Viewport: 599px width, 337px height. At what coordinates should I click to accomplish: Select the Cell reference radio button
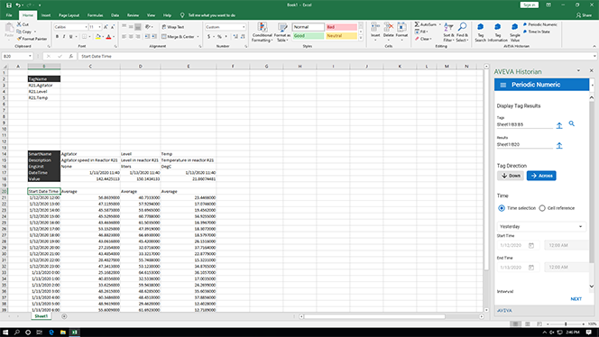[542, 208]
